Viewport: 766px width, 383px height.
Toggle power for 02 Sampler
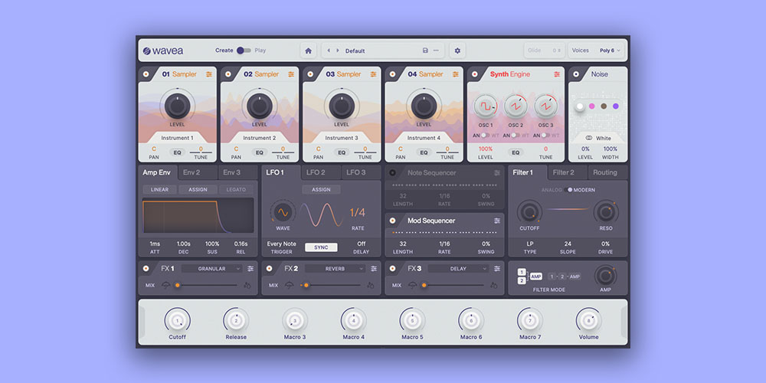click(x=228, y=74)
